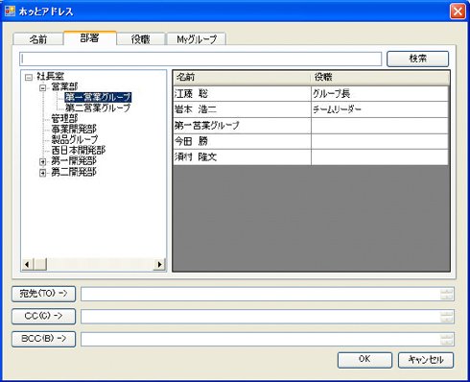
Task: Select 事業開発部 in the tree
Action: point(74,130)
